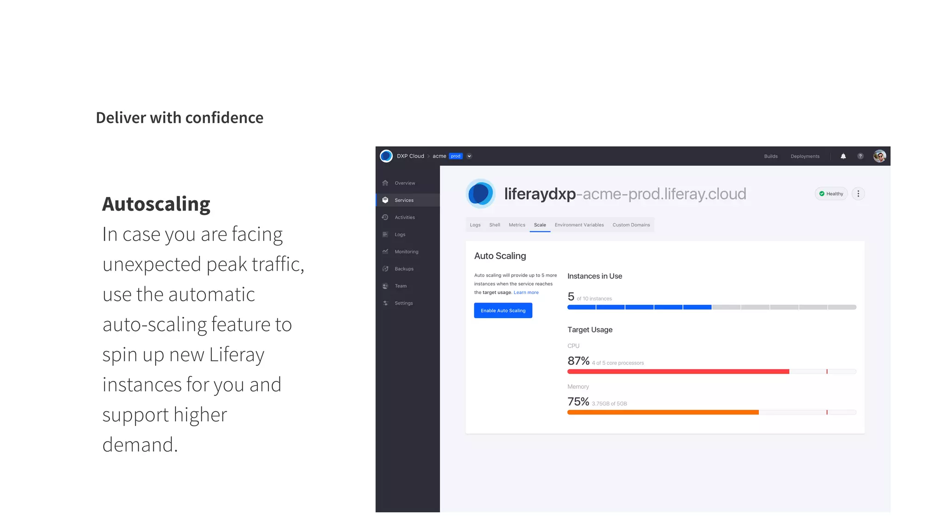
Task: Click the Memory target usage bar
Action: point(712,412)
